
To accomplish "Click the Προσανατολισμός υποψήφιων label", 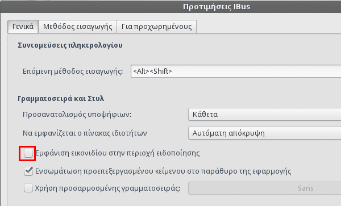I will [x=77, y=115].
